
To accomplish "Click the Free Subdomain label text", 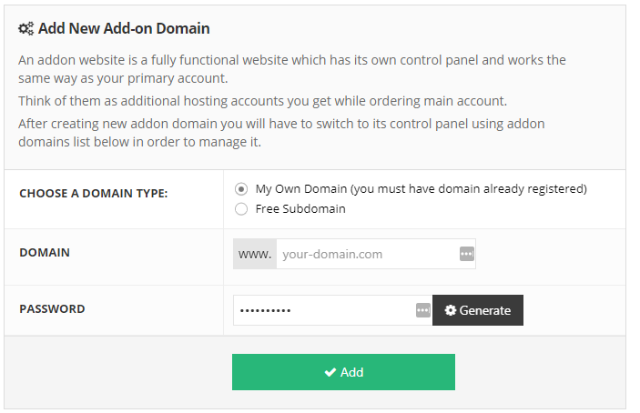I will point(300,208).
